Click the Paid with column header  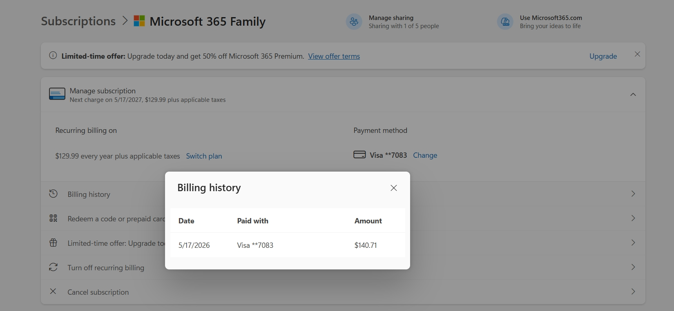(253, 221)
